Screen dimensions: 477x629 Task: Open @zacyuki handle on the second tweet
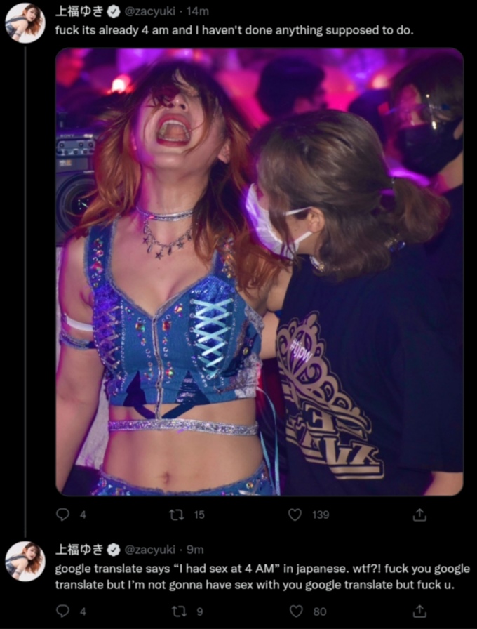[150, 550]
